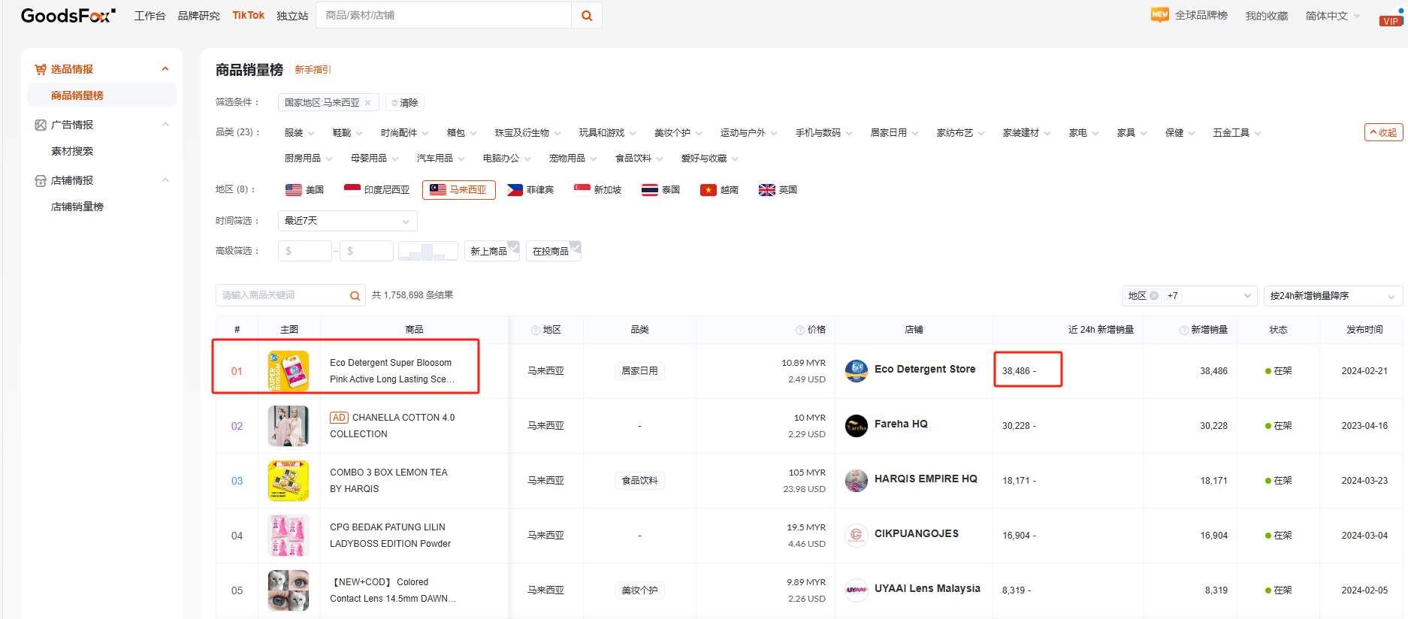The width and height of the screenshot is (1408, 619).
Task: Click the VIP badge icon
Action: click(1391, 21)
